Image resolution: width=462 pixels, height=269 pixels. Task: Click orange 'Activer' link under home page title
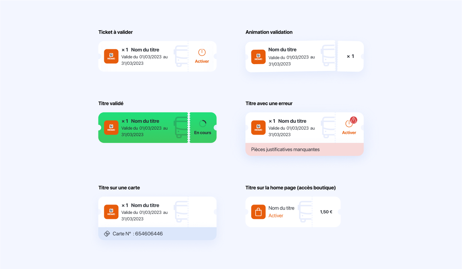(276, 216)
